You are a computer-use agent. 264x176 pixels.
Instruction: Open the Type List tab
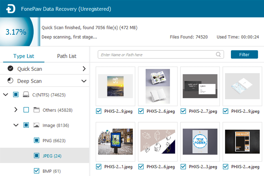pos(24,56)
